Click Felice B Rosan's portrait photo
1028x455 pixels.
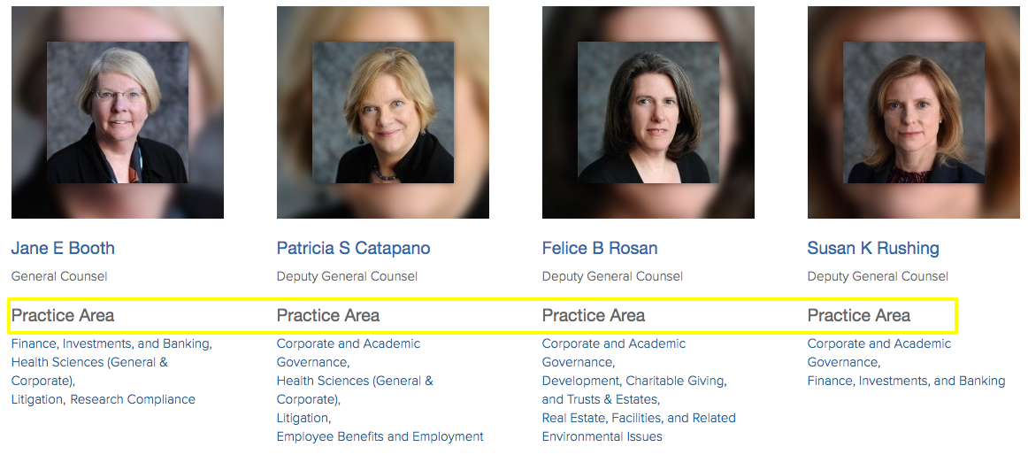(648, 112)
